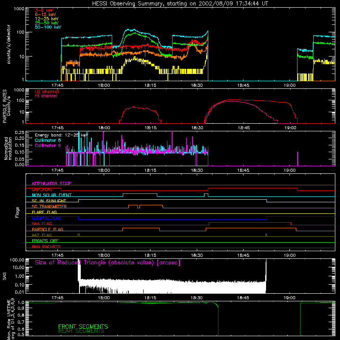Click the yellow 12-25 keV legend label
This screenshot has height=340, width=340.
coord(47,19)
